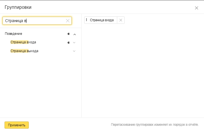
Task: Clear the search field text
Action: click(x=68, y=21)
